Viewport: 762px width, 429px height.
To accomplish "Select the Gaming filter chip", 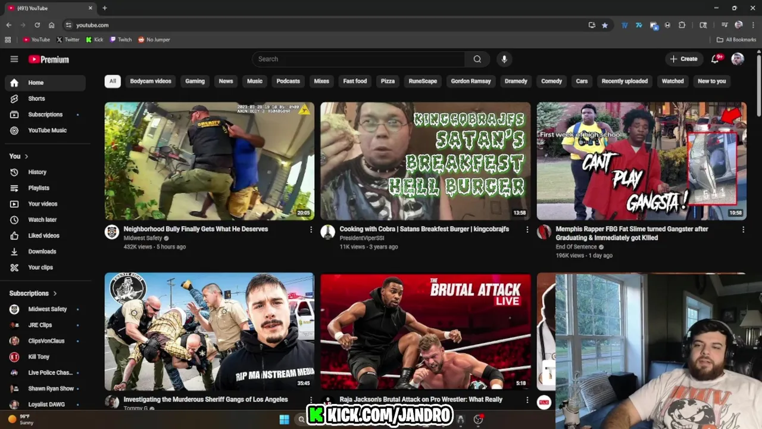I will 195,81.
